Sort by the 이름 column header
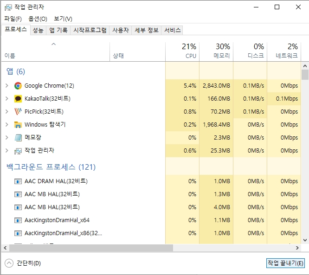The width and height of the screenshot is (309, 275). pos(56,51)
